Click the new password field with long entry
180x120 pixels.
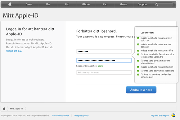[104, 60]
